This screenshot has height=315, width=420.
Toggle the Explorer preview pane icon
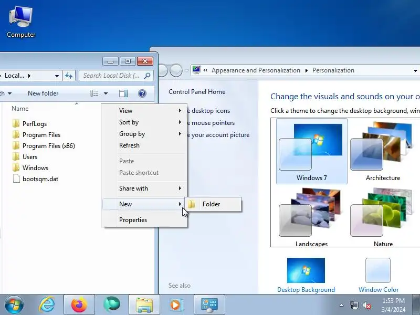123,93
